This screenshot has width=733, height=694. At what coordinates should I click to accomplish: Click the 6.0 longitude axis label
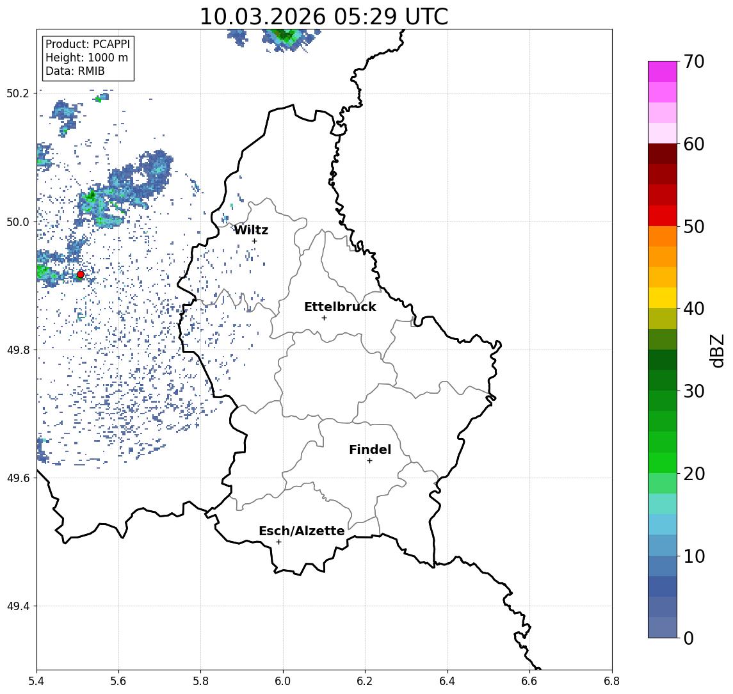[x=284, y=681]
